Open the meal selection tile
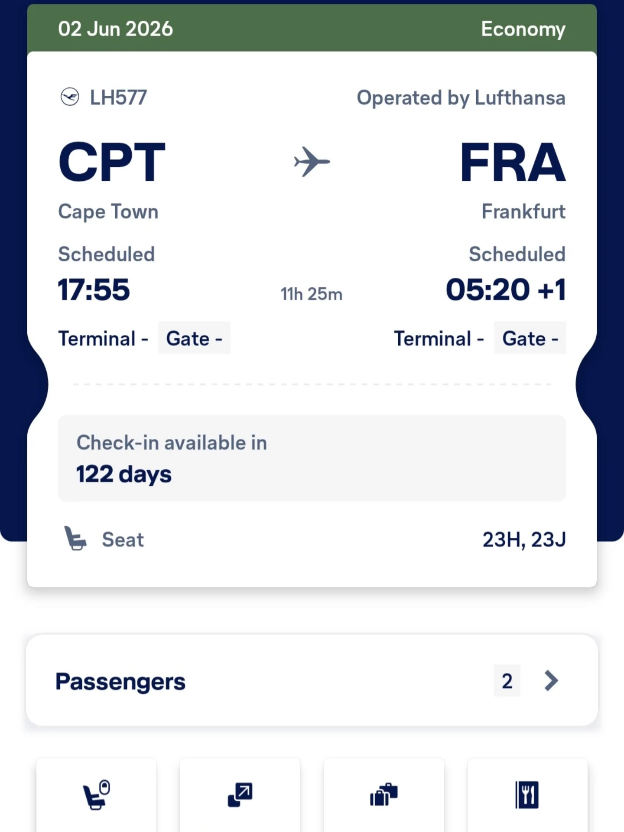Viewport: 624px width, 832px height. (x=527, y=795)
